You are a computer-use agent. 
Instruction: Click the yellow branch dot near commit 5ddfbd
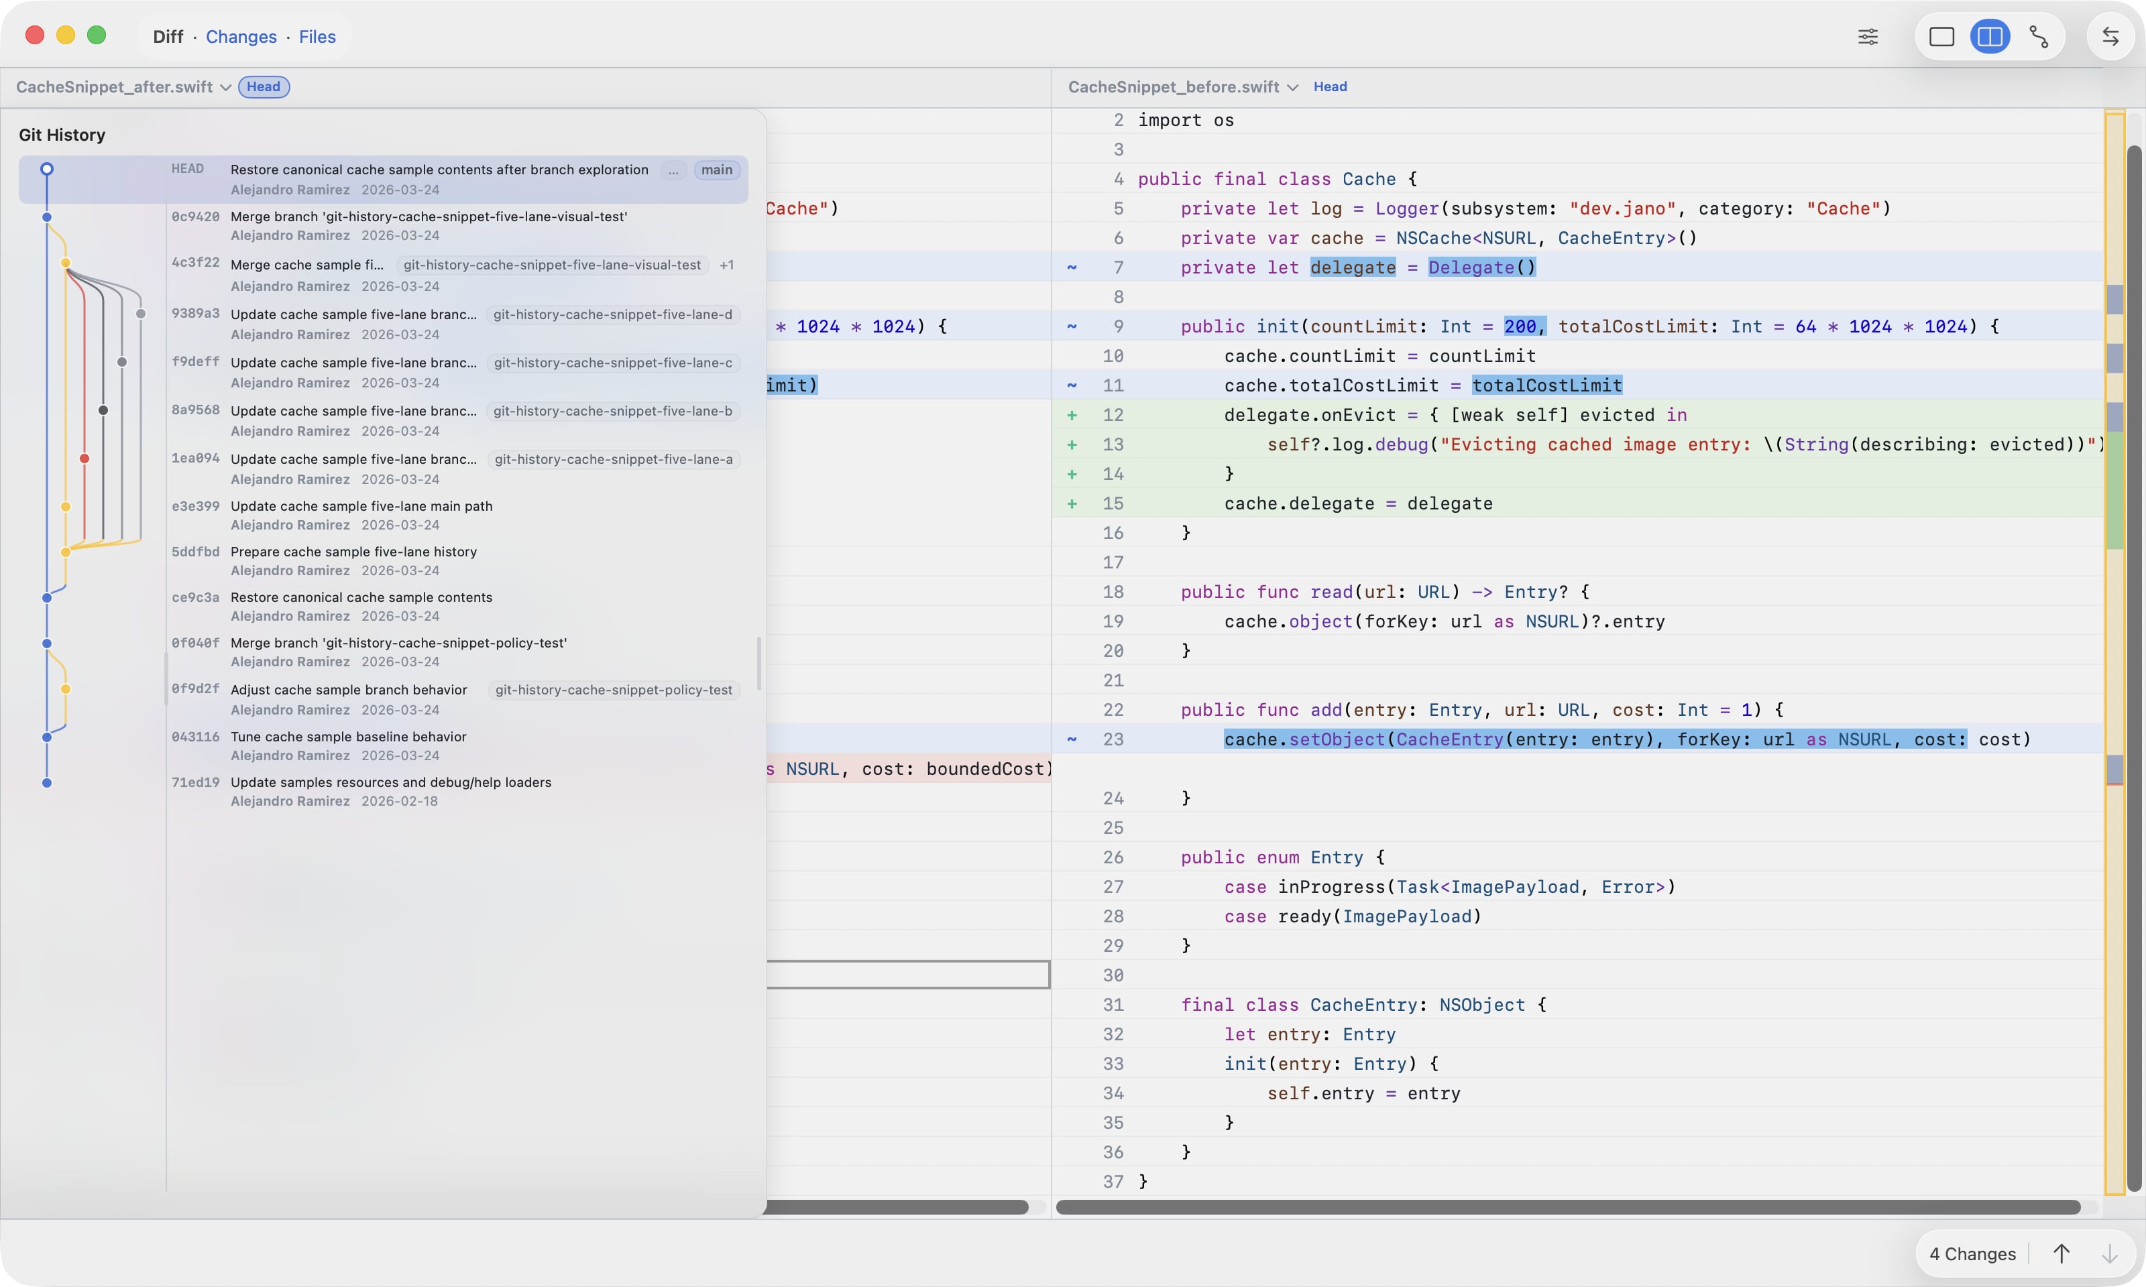[67, 552]
